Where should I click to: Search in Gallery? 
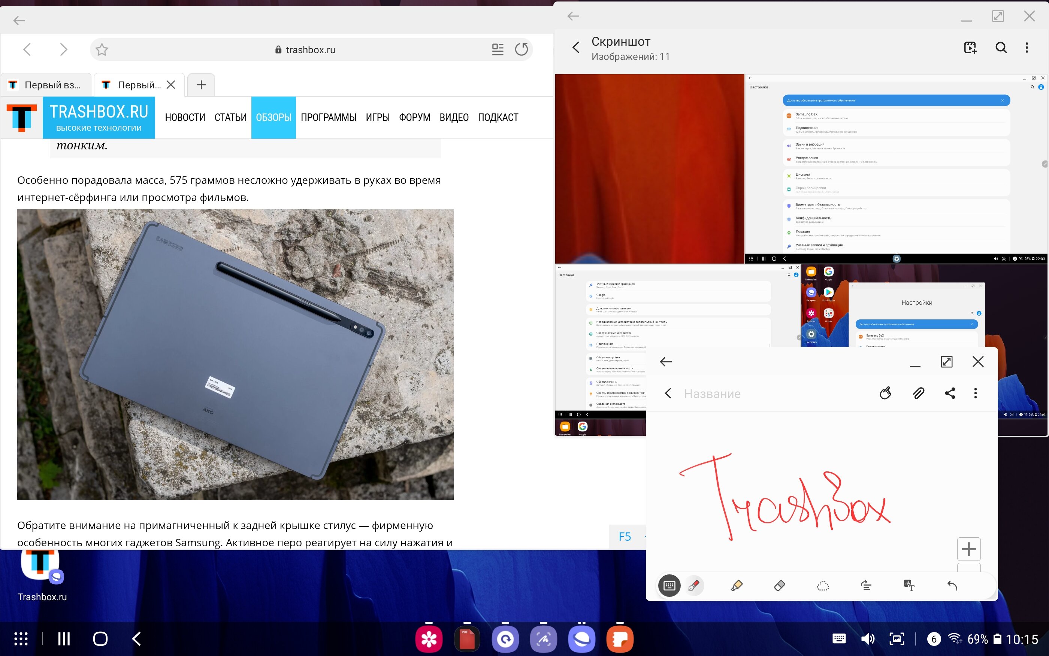(x=1001, y=47)
